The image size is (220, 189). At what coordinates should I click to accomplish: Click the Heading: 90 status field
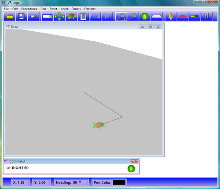click(x=71, y=182)
